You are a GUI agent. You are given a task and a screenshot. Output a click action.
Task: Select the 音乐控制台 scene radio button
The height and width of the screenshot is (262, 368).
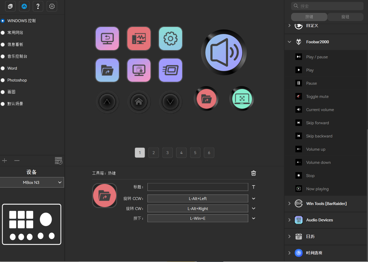click(3, 56)
